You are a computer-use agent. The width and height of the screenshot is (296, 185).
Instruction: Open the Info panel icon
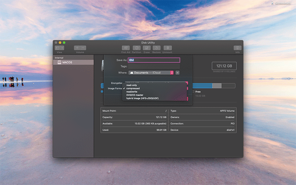point(237,48)
